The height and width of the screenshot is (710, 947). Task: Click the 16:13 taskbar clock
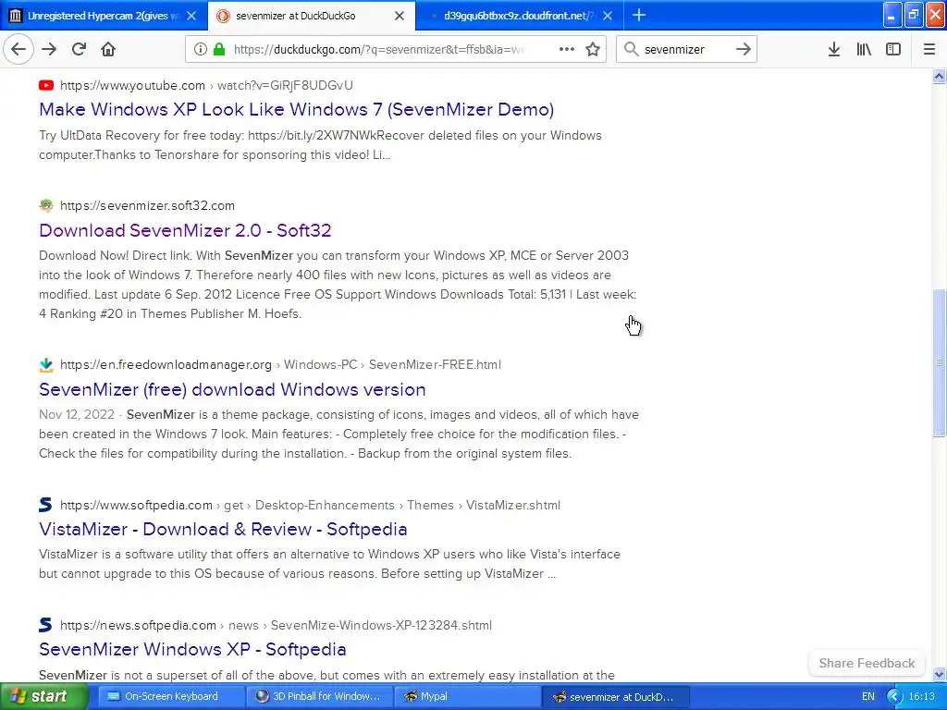(x=922, y=696)
